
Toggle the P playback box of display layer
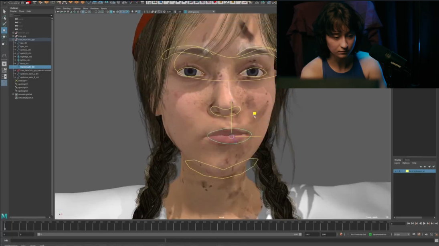click(399, 171)
